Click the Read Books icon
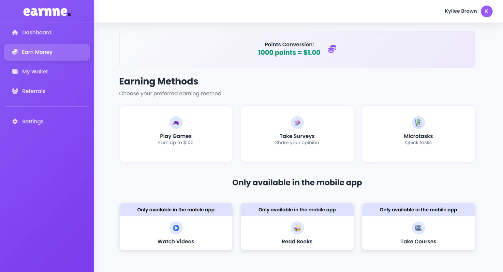The height and width of the screenshot is (272, 503). click(x=297, y=228)
